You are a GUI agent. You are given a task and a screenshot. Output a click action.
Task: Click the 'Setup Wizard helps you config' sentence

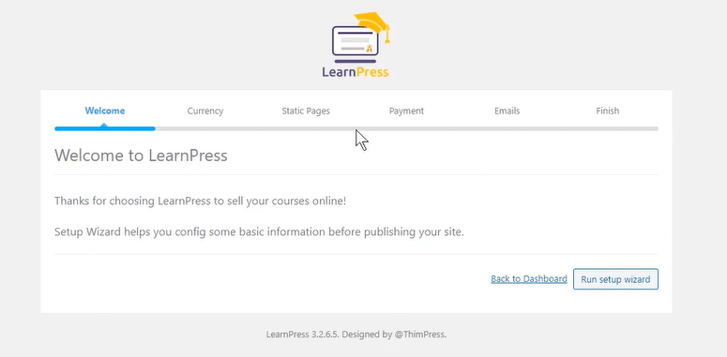point(259,232)
